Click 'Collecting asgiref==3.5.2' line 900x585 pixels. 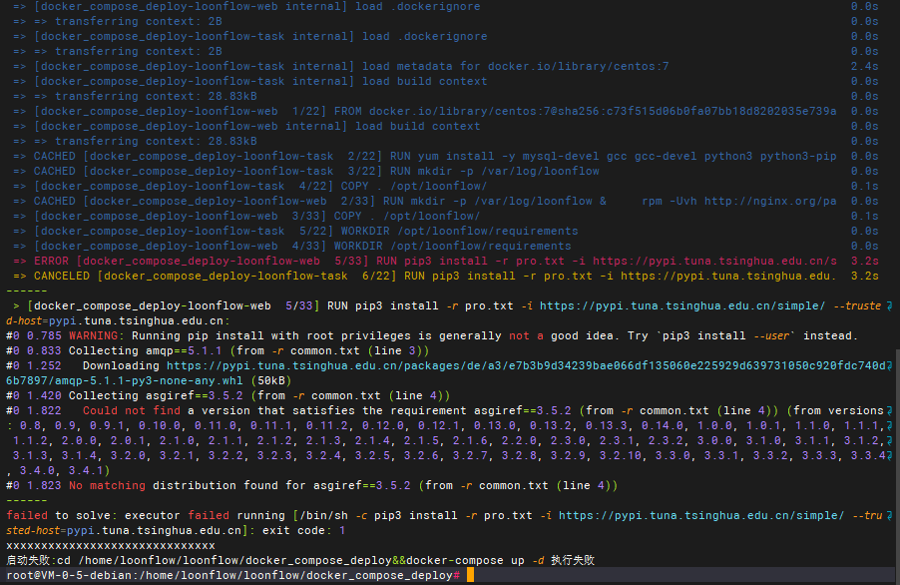[x=227, y=395]
